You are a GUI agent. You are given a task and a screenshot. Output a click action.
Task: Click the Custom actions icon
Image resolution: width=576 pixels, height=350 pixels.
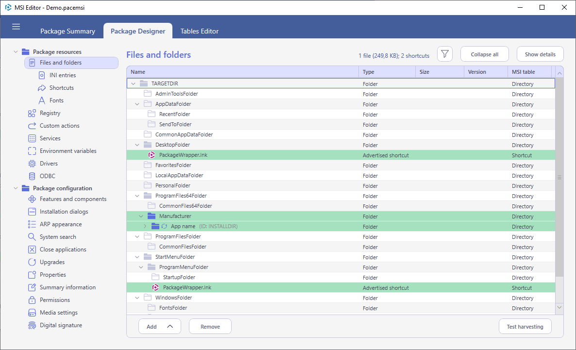coord(32,126)
